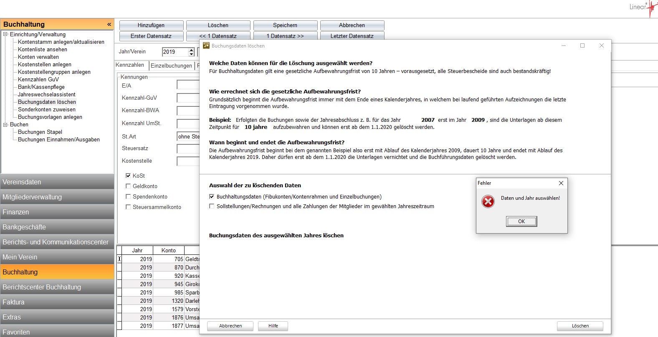
Task: Click the Löschen toolbar button
Action: click(218, 25)
